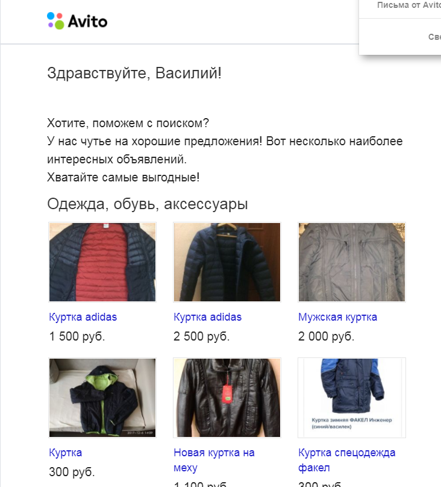This screenshot has height=487, width=441.
Task: Click the black leather jacket thumbnail
Action: tap(227, 398)
